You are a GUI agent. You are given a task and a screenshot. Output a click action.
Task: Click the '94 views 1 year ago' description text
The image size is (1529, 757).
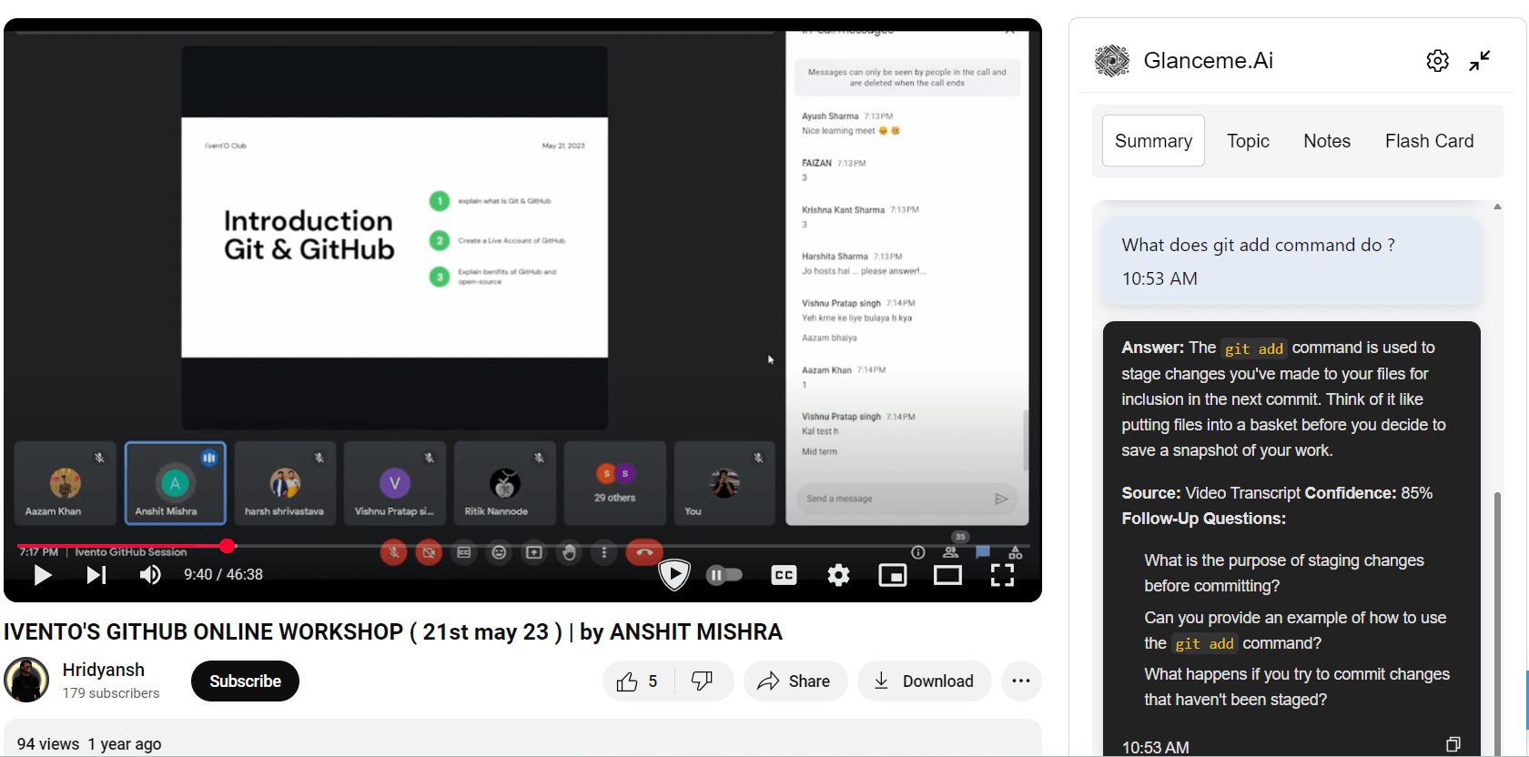89,744
